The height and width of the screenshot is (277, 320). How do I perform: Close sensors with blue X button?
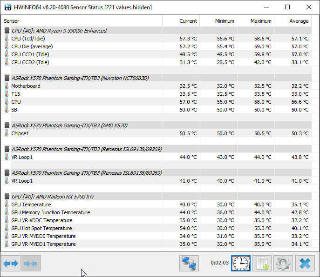(x=305, y=264)
